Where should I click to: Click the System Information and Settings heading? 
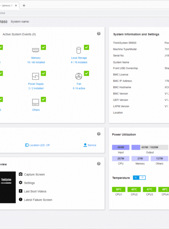click(x=136, y=34)
